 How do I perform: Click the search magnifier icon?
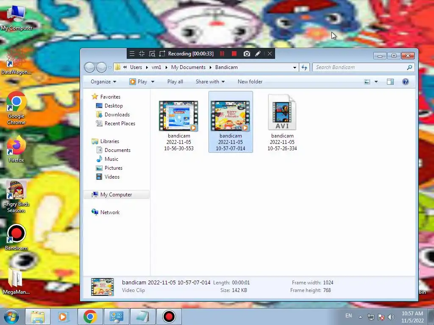410,67
